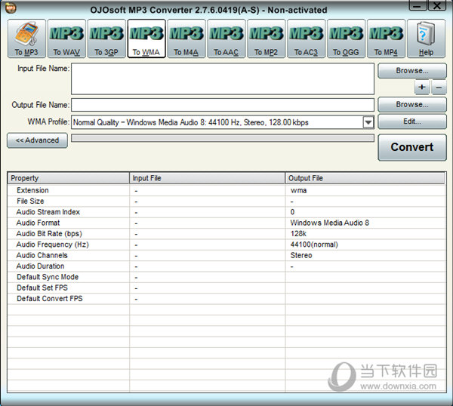
Task: Select the To WMA format button
Action: click(x=146, y=38)
